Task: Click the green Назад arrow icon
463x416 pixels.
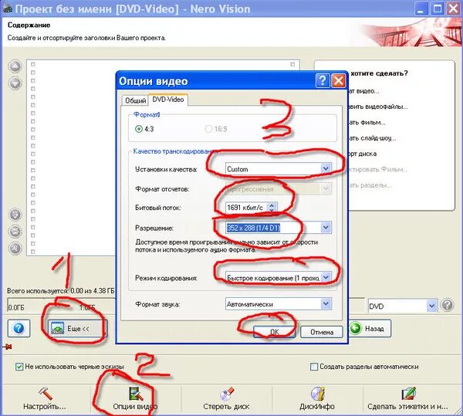Action: coord(356,328)
